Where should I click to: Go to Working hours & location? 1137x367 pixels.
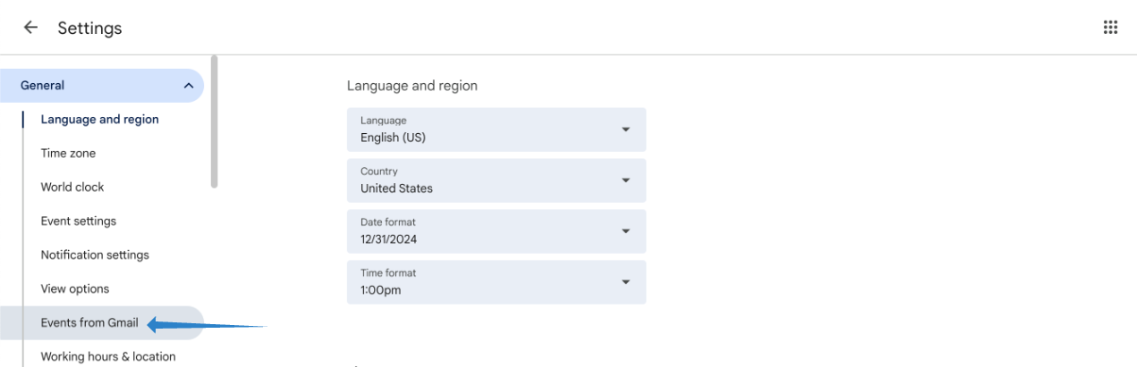tap(108, 356)
